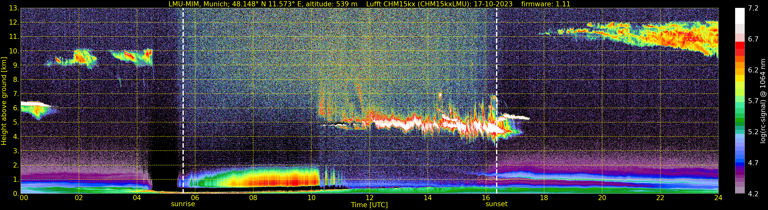
Task: Click the height axis tick "3."
Action: [16, 151]
